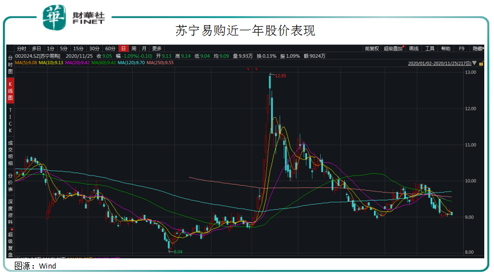Image resolution: width=494 pixels, height=276 pixels.
Task: Open the date range dropdown triangle
Action: (475, 63)
